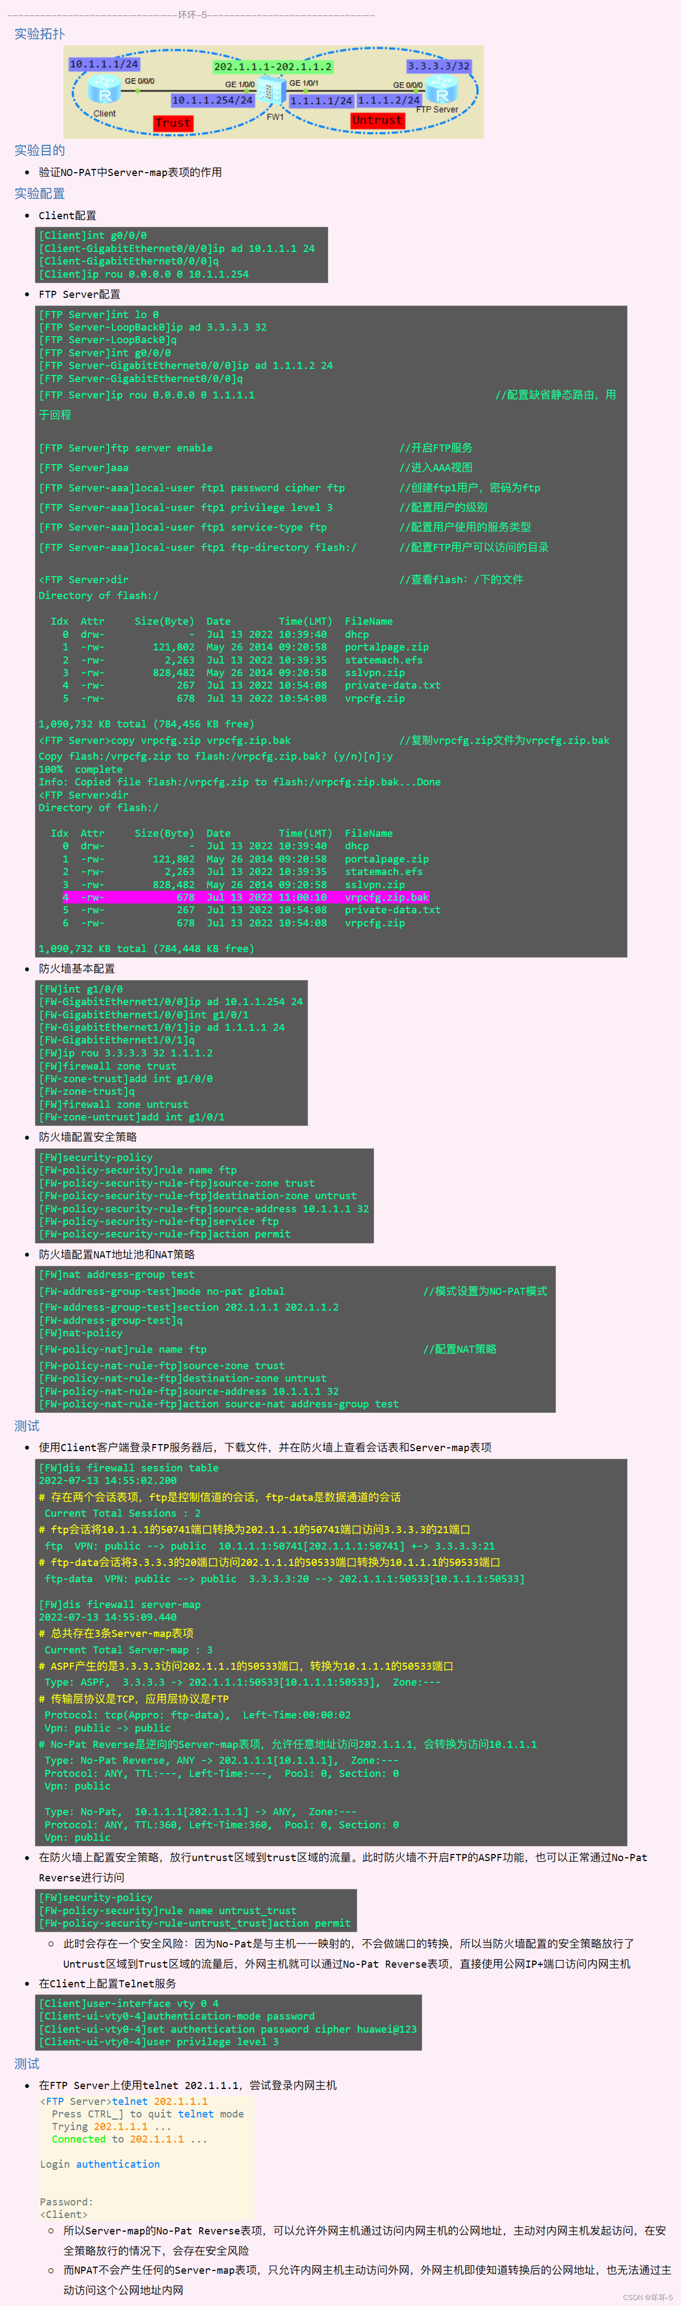The height and width of the screenshot is (2306, 681).
Task: Click the red Trust zone label
Action: pyautogui.click(x=173, y=122)
